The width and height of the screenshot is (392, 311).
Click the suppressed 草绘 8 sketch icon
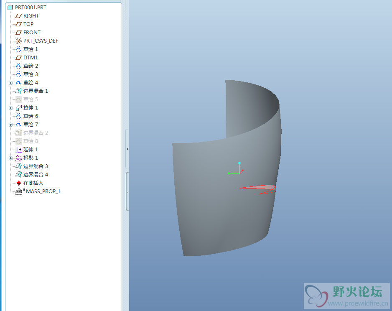[18, 141]
